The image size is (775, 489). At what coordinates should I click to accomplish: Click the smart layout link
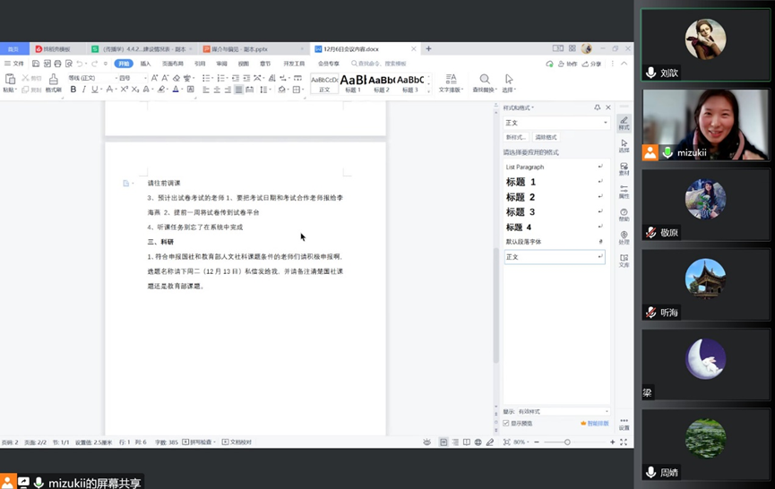(x=595, y=424)
